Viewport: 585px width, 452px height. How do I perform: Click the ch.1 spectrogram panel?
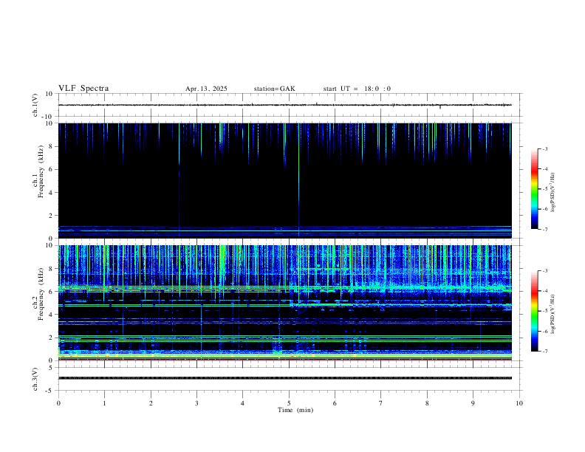[x=285, y=180]
